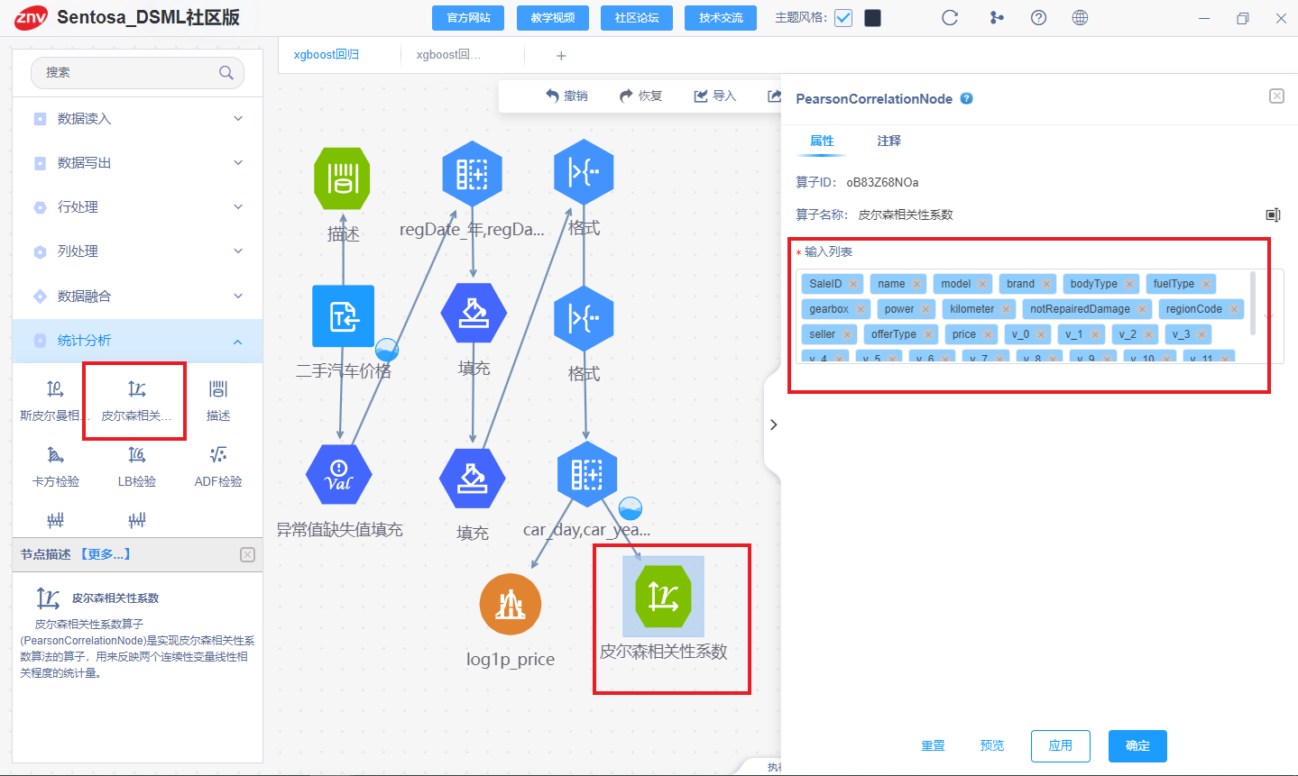Screen dimensions: 1298x776
Task: Select the log1p_price orange node
Action: pyautogui.click(x=511, y=604)
